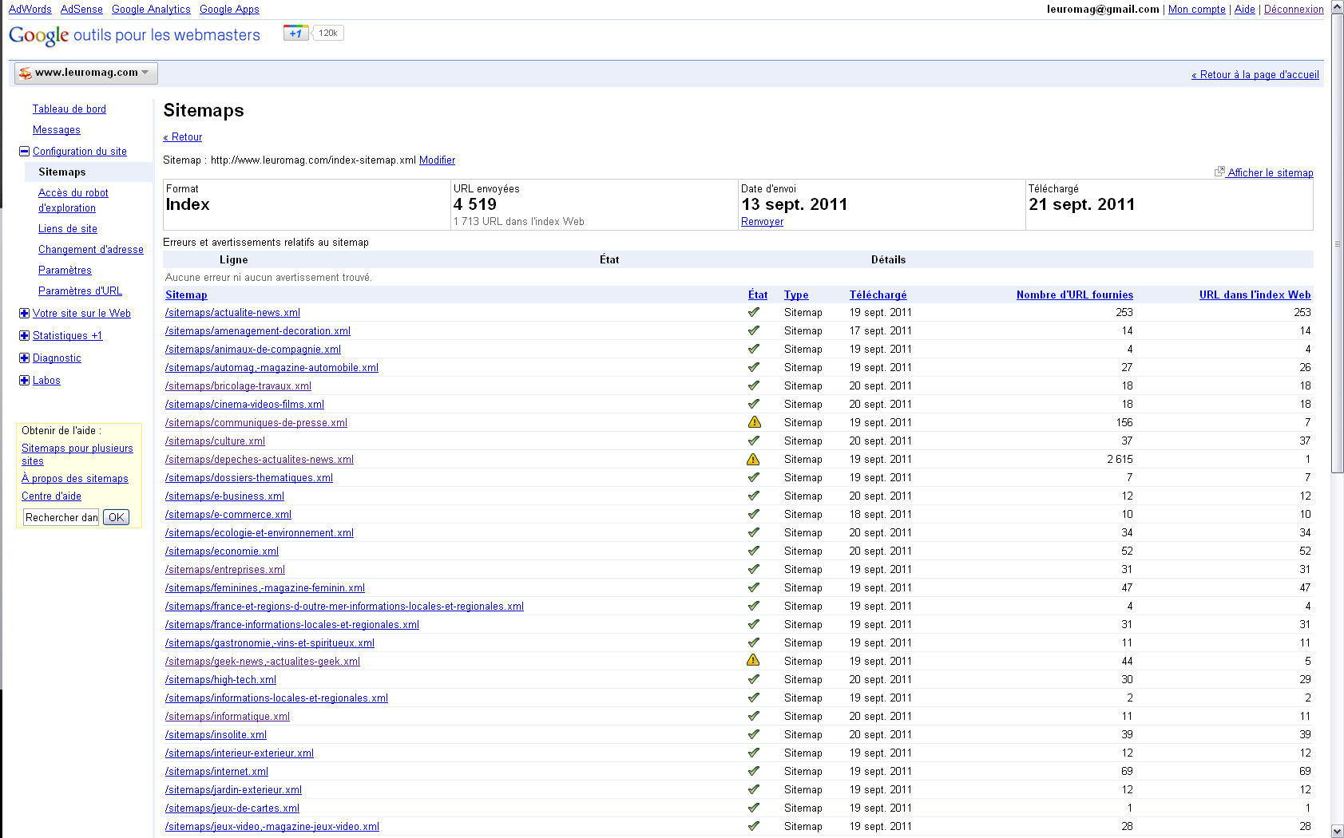This screenshot has height=838, width=1344.
Task: Open Google Analytics from top bar
Action: (151, 9)
